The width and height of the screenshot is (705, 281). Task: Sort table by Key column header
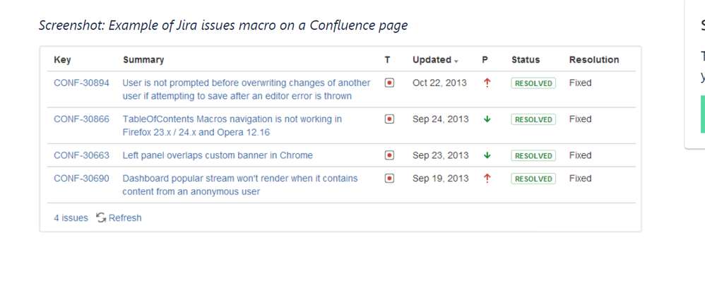click(x=62, y=60)
